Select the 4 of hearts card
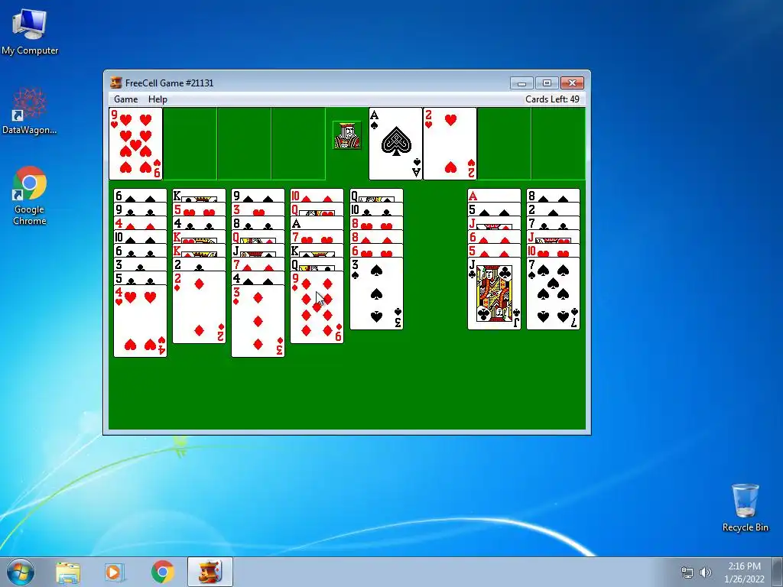 (141, 321)
